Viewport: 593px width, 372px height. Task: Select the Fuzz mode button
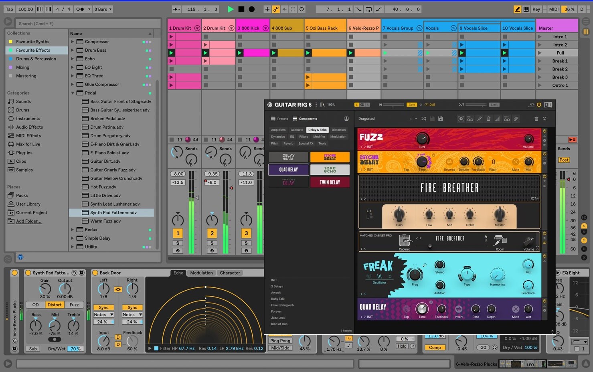[74, 305]
